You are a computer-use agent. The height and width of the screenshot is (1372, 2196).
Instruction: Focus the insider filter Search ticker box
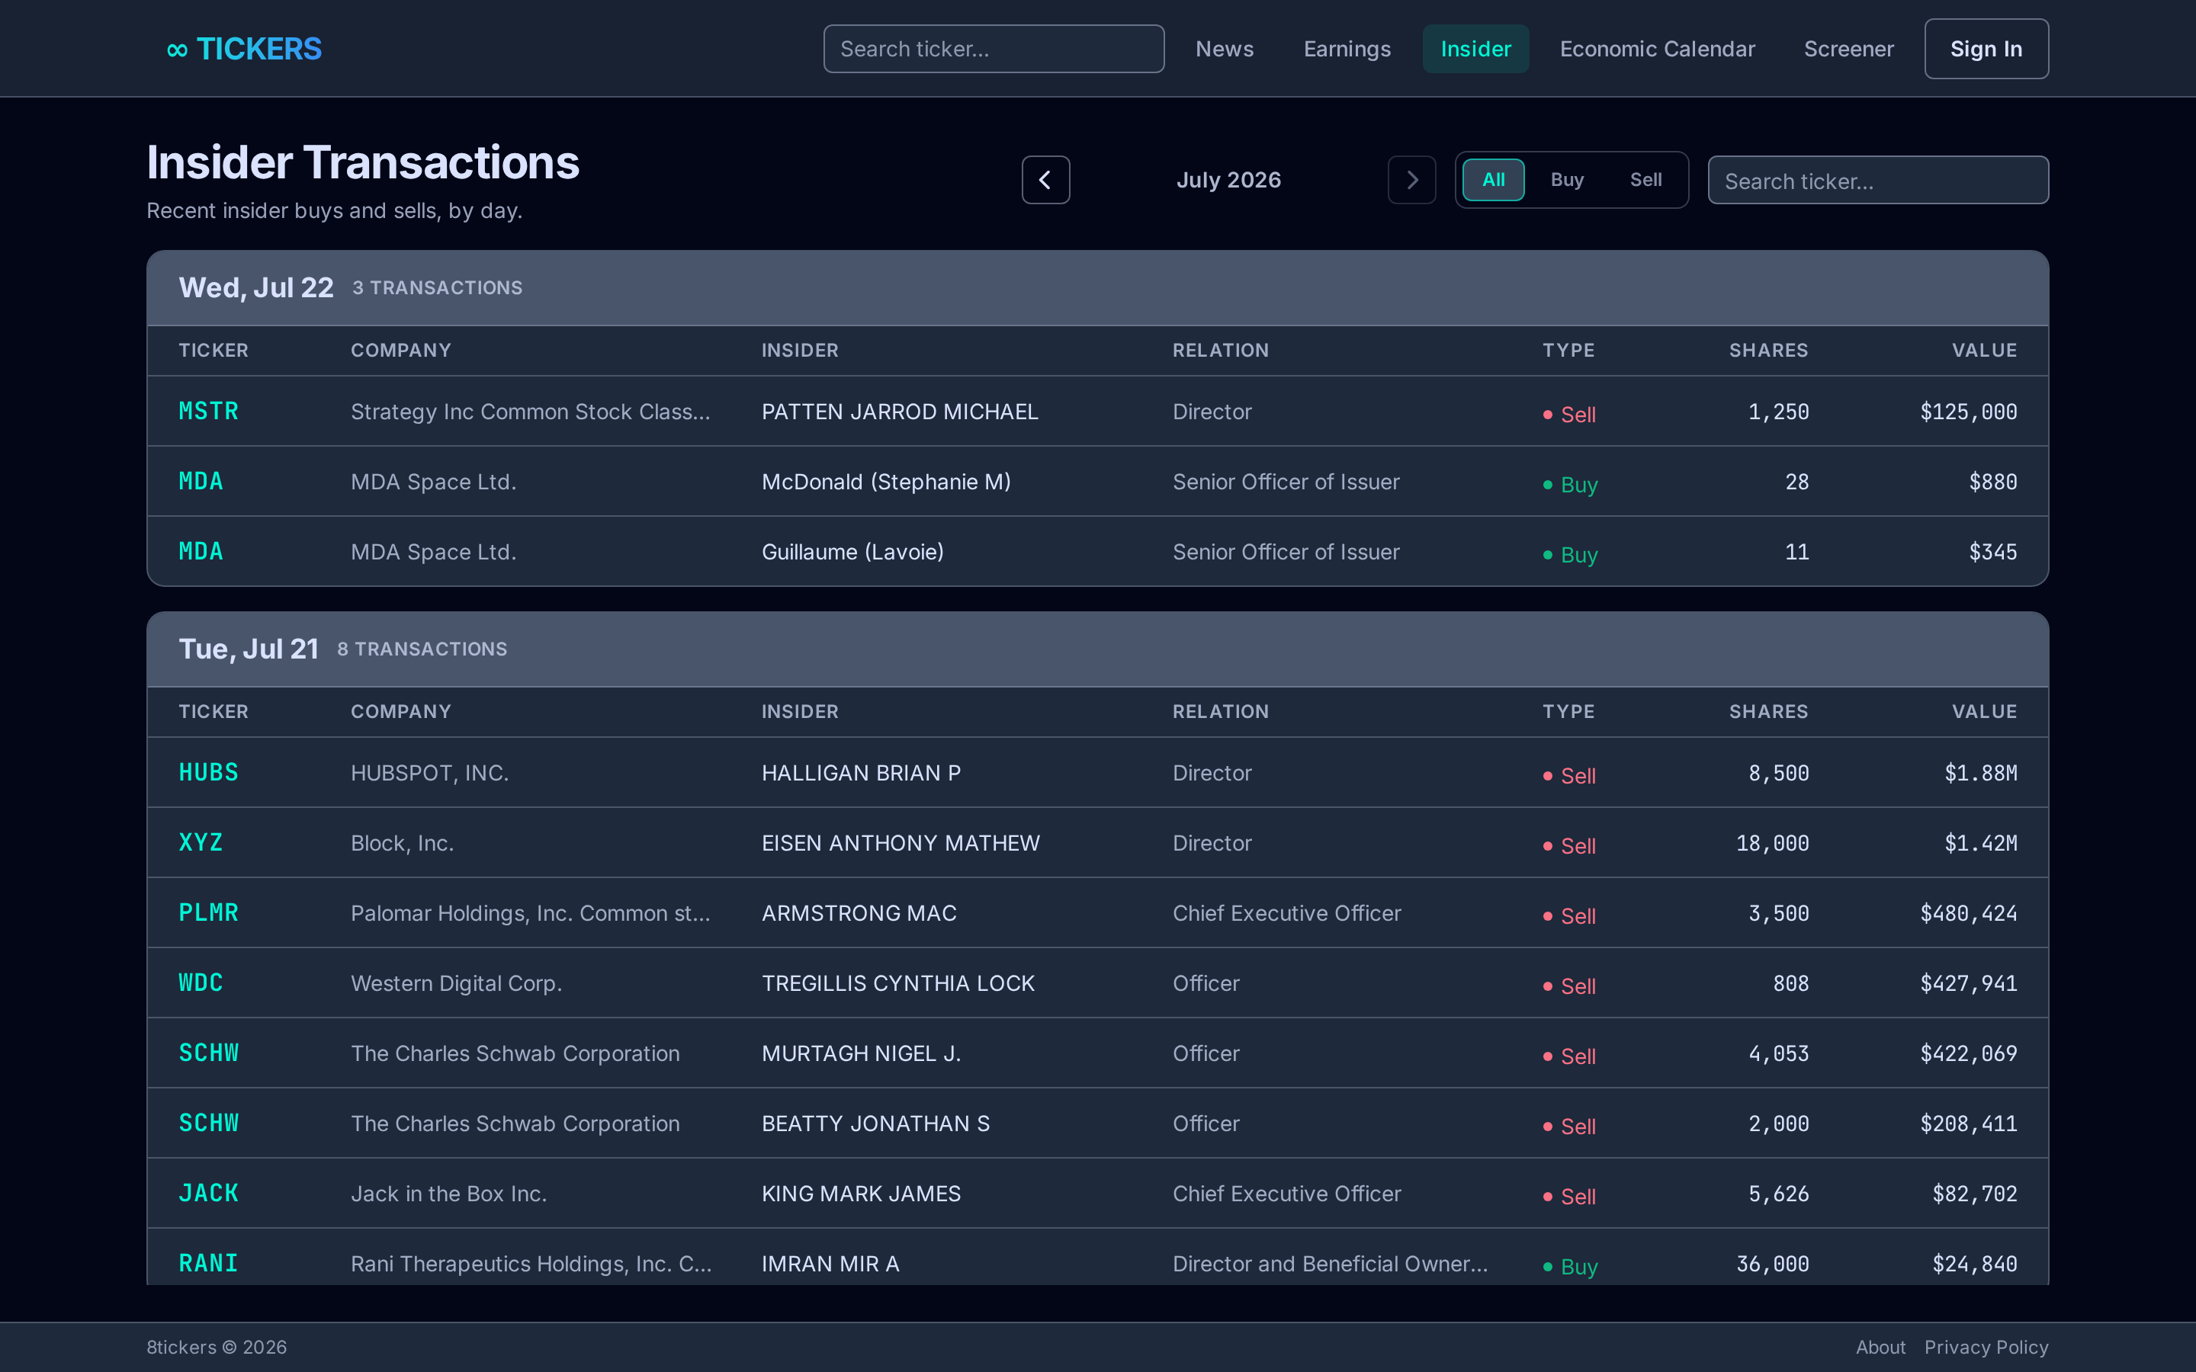tap(1877, 181)
